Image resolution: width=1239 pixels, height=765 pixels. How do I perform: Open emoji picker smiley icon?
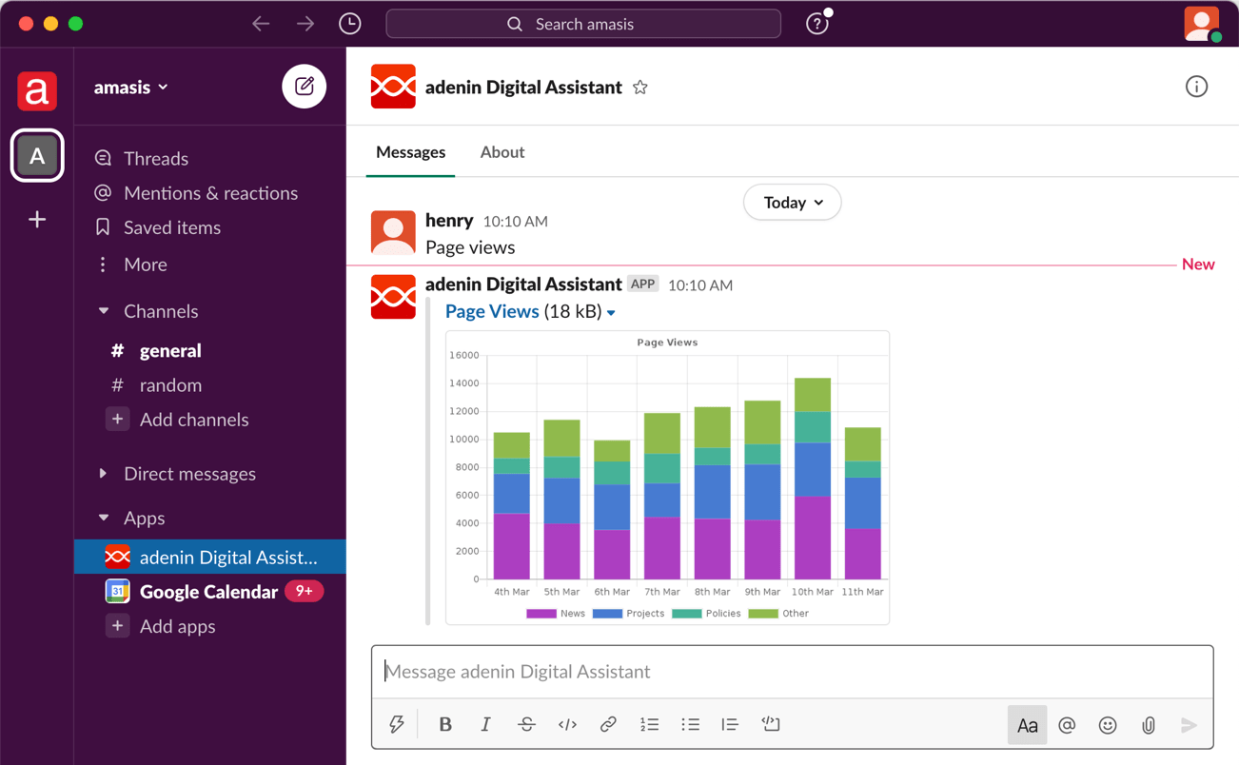[1108, 725]
